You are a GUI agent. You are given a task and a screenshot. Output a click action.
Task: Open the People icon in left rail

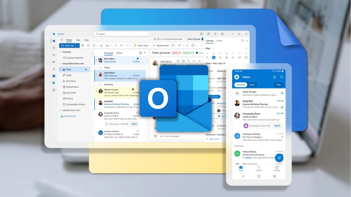pyautogui.click(x=54, y=55)
